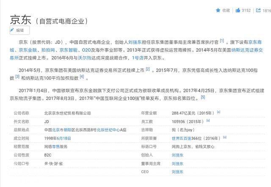The width and height of the screenshot is (271, 187).
Task: Open the 纳斯达克证券交易所 link
Action: click(x=247, y=50)
